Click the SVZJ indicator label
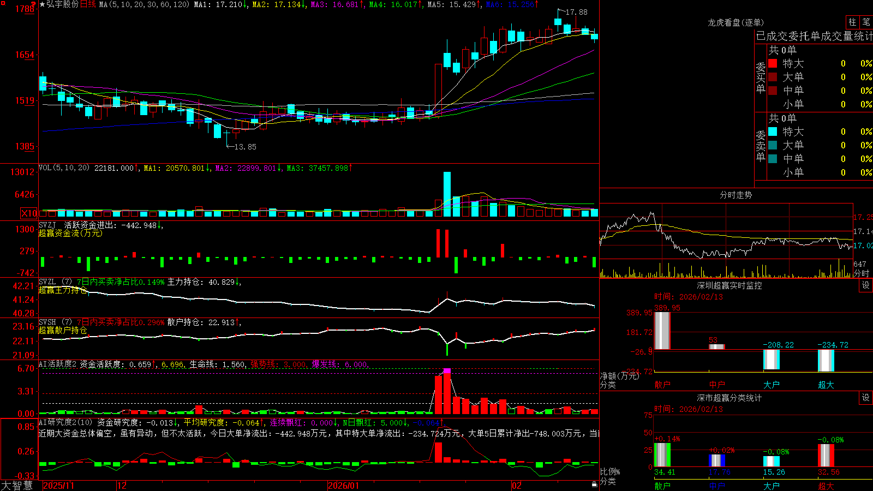The height and width of the screenshot is (491, 873). coord(47,225)
